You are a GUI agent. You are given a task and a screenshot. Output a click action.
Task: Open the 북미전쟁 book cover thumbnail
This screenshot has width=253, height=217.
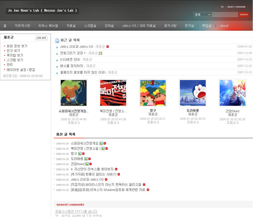[113, 93]
